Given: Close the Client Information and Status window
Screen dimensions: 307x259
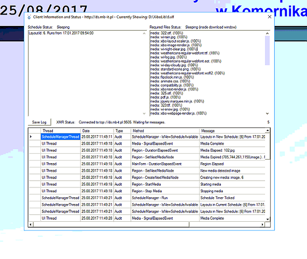Looking at the screenshot, I should click(270, 17).
